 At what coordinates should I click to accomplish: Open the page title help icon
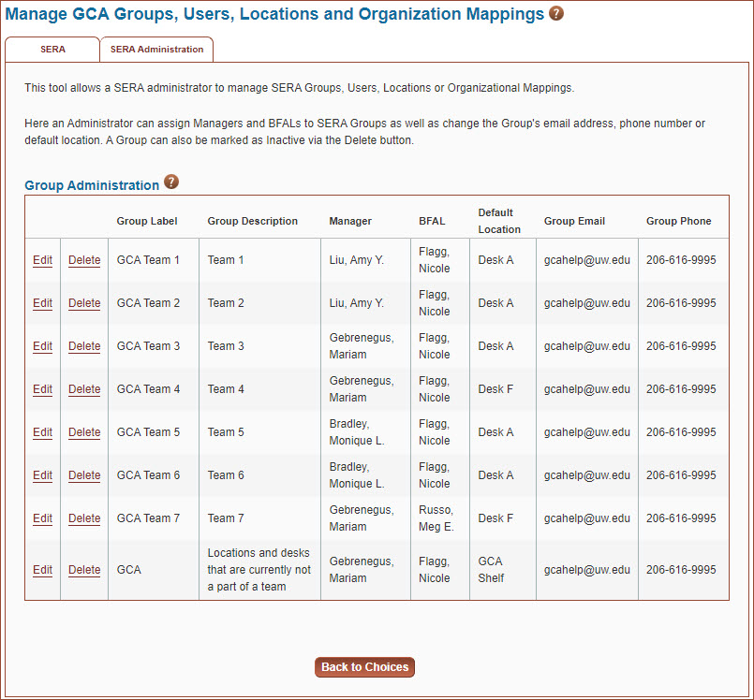click(556, 14)
